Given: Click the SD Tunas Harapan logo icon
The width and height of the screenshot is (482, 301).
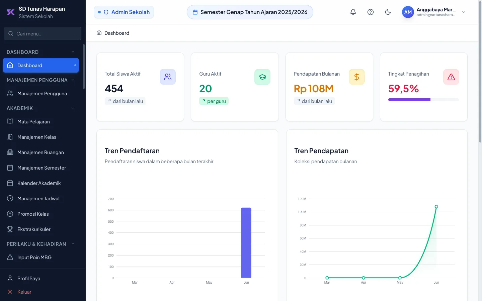Looking at the screenshot, I should coord(11,12).
